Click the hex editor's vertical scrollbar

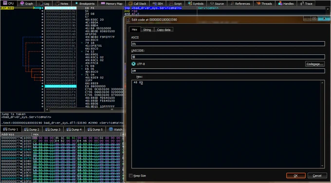point(322,124)
